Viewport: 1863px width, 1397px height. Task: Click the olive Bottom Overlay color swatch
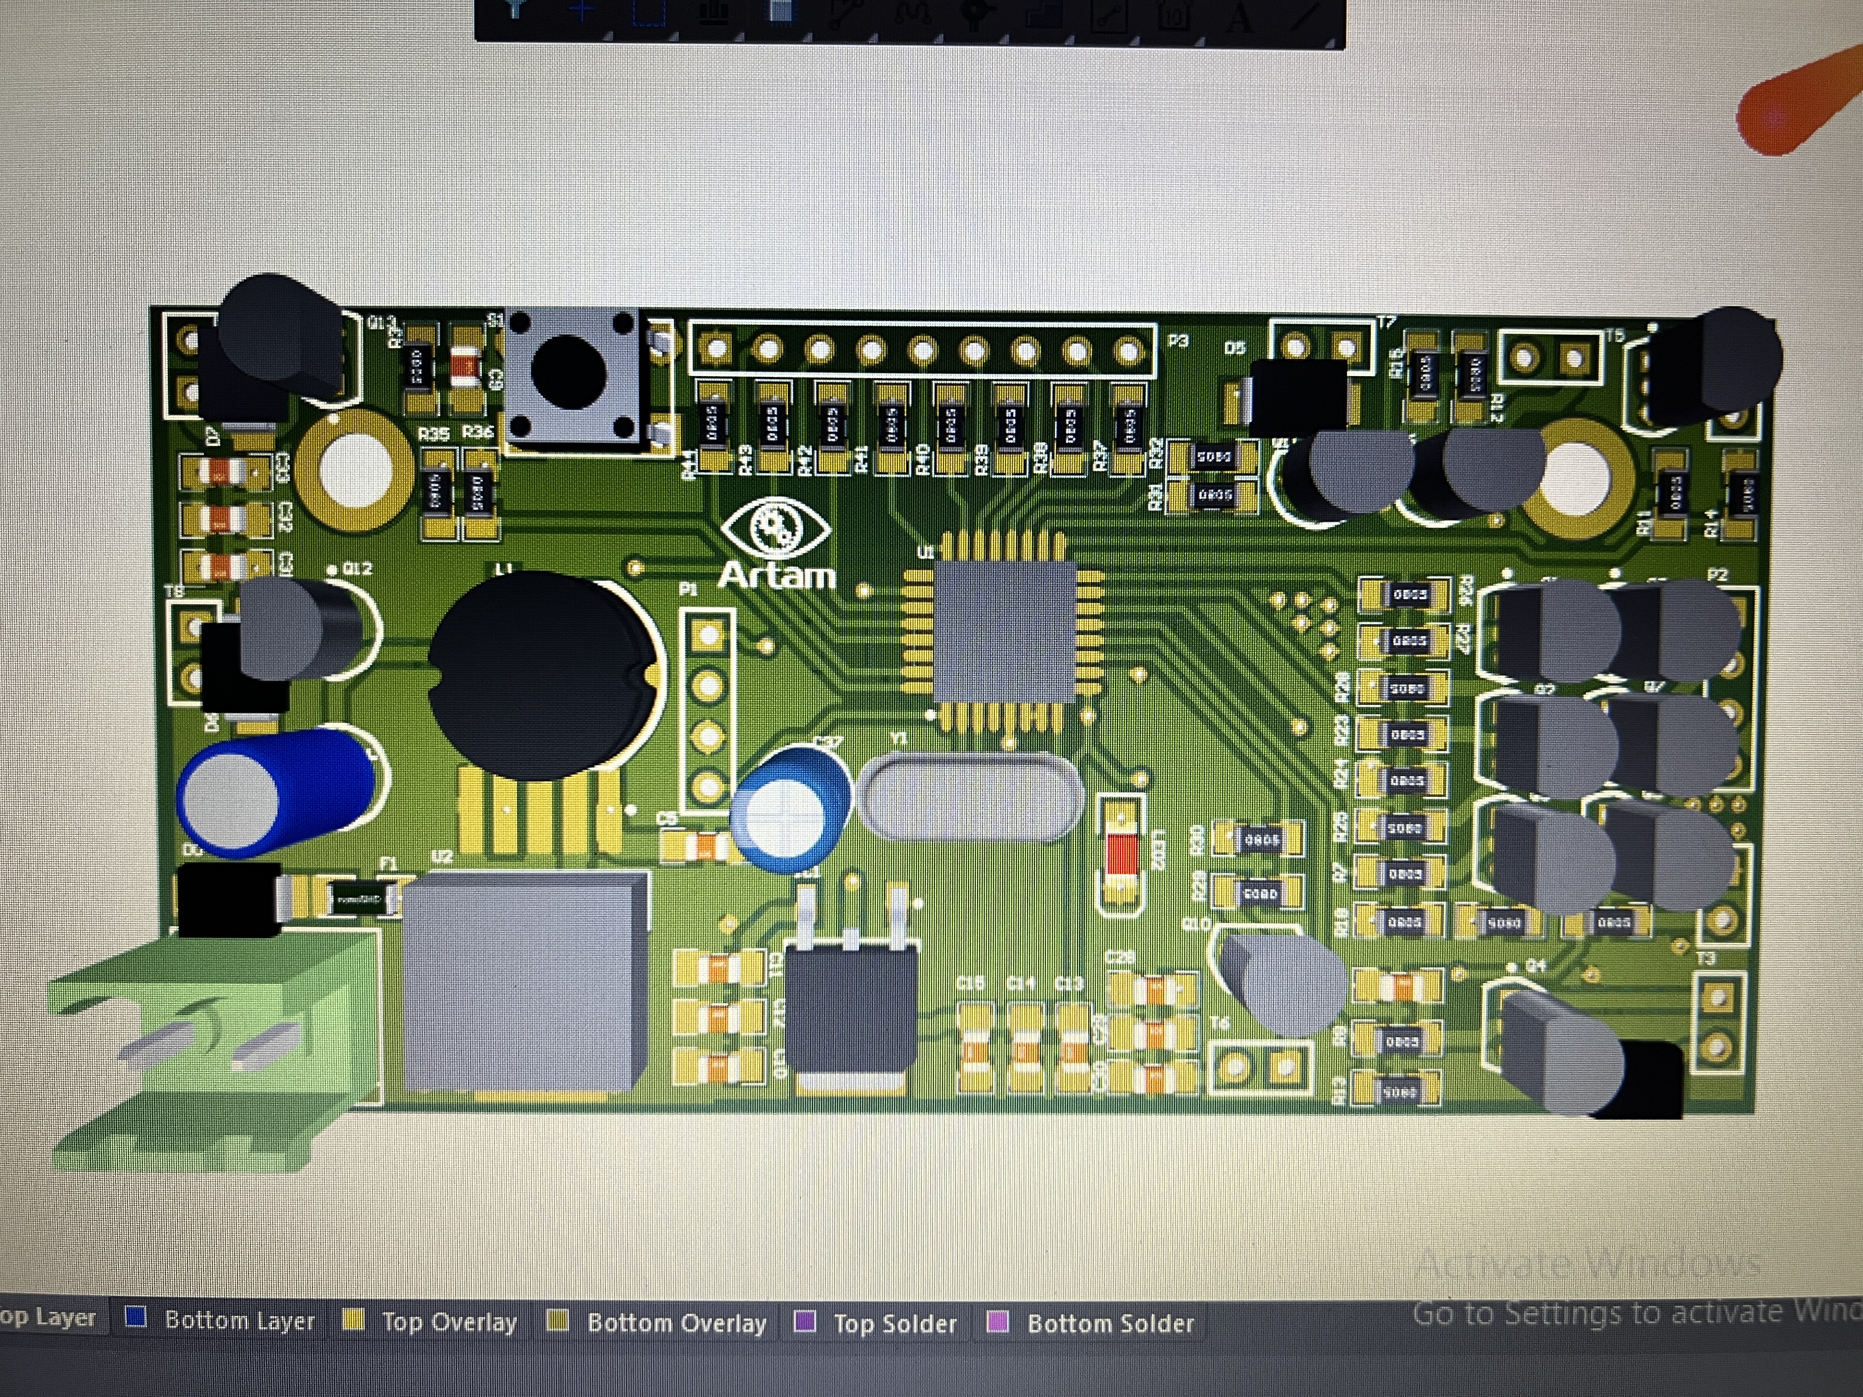point(557,1320)
